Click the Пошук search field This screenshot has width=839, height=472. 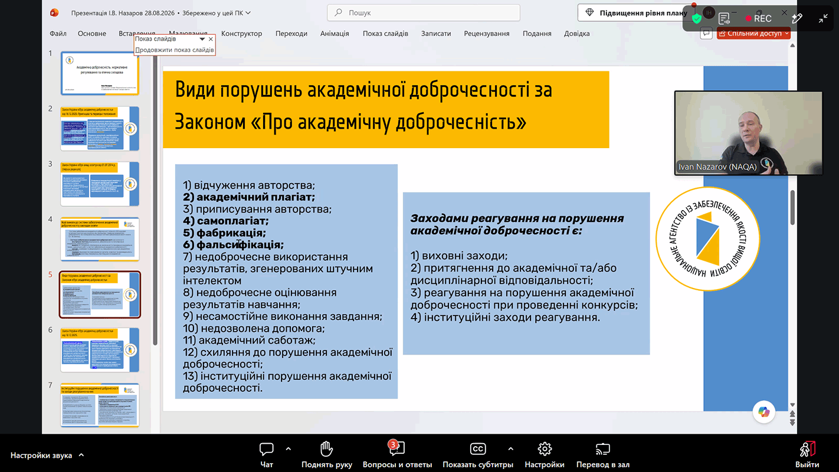pyautogui.click(x=424, y=12)
